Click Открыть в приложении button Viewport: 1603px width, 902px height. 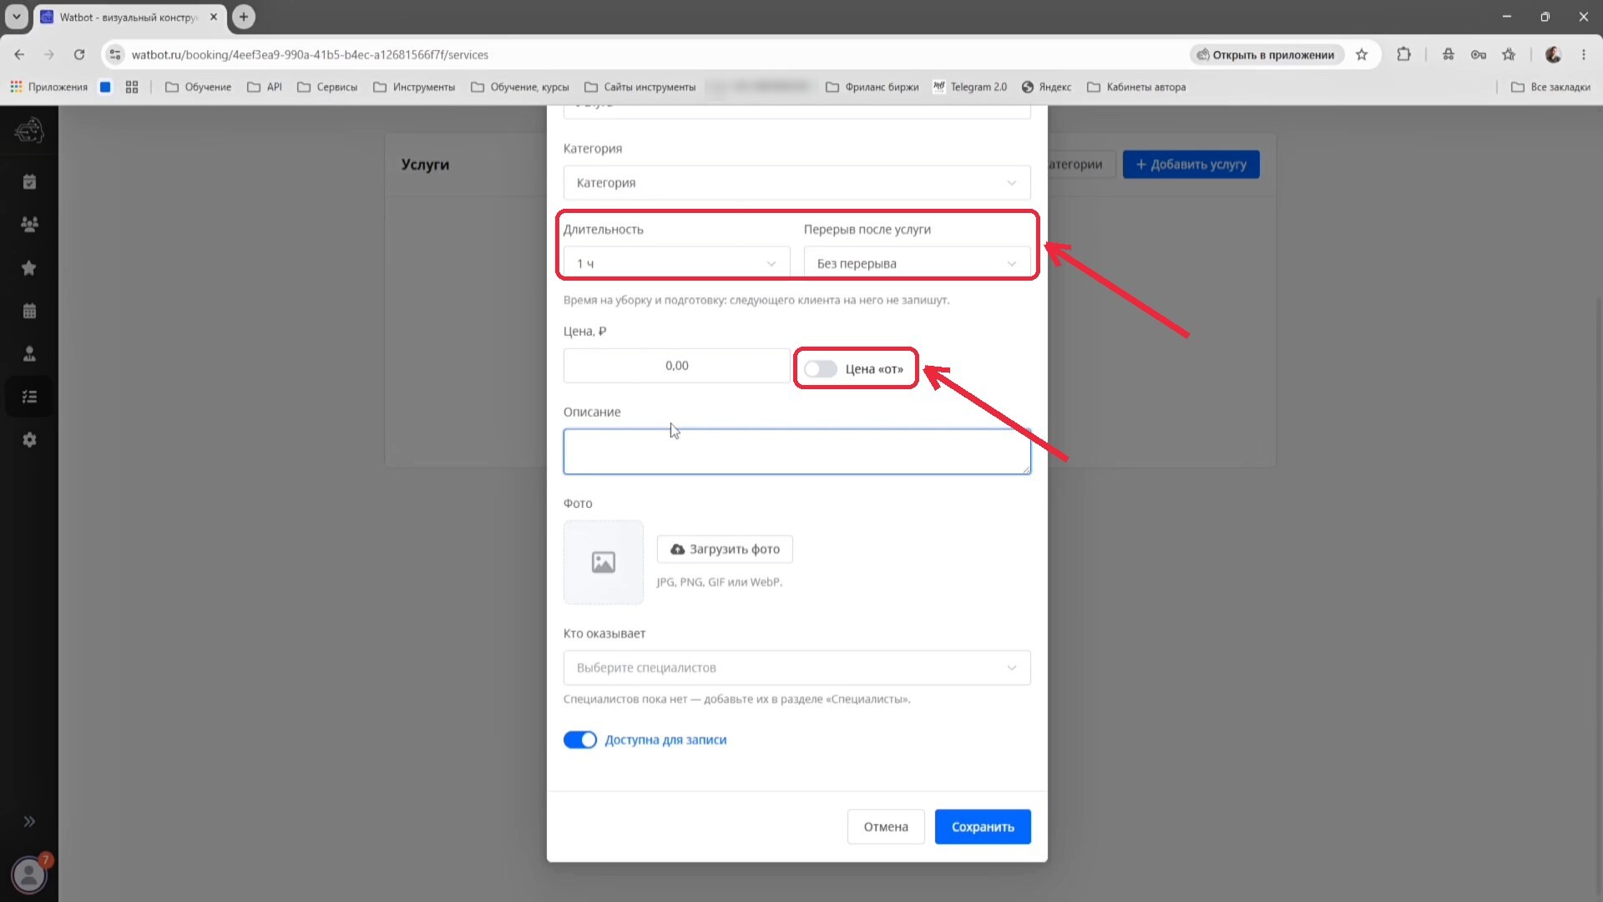tap(1267, 55)
